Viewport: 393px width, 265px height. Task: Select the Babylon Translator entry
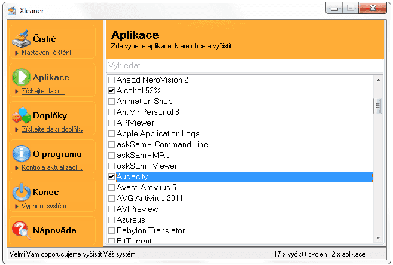(x=151, y=231)
